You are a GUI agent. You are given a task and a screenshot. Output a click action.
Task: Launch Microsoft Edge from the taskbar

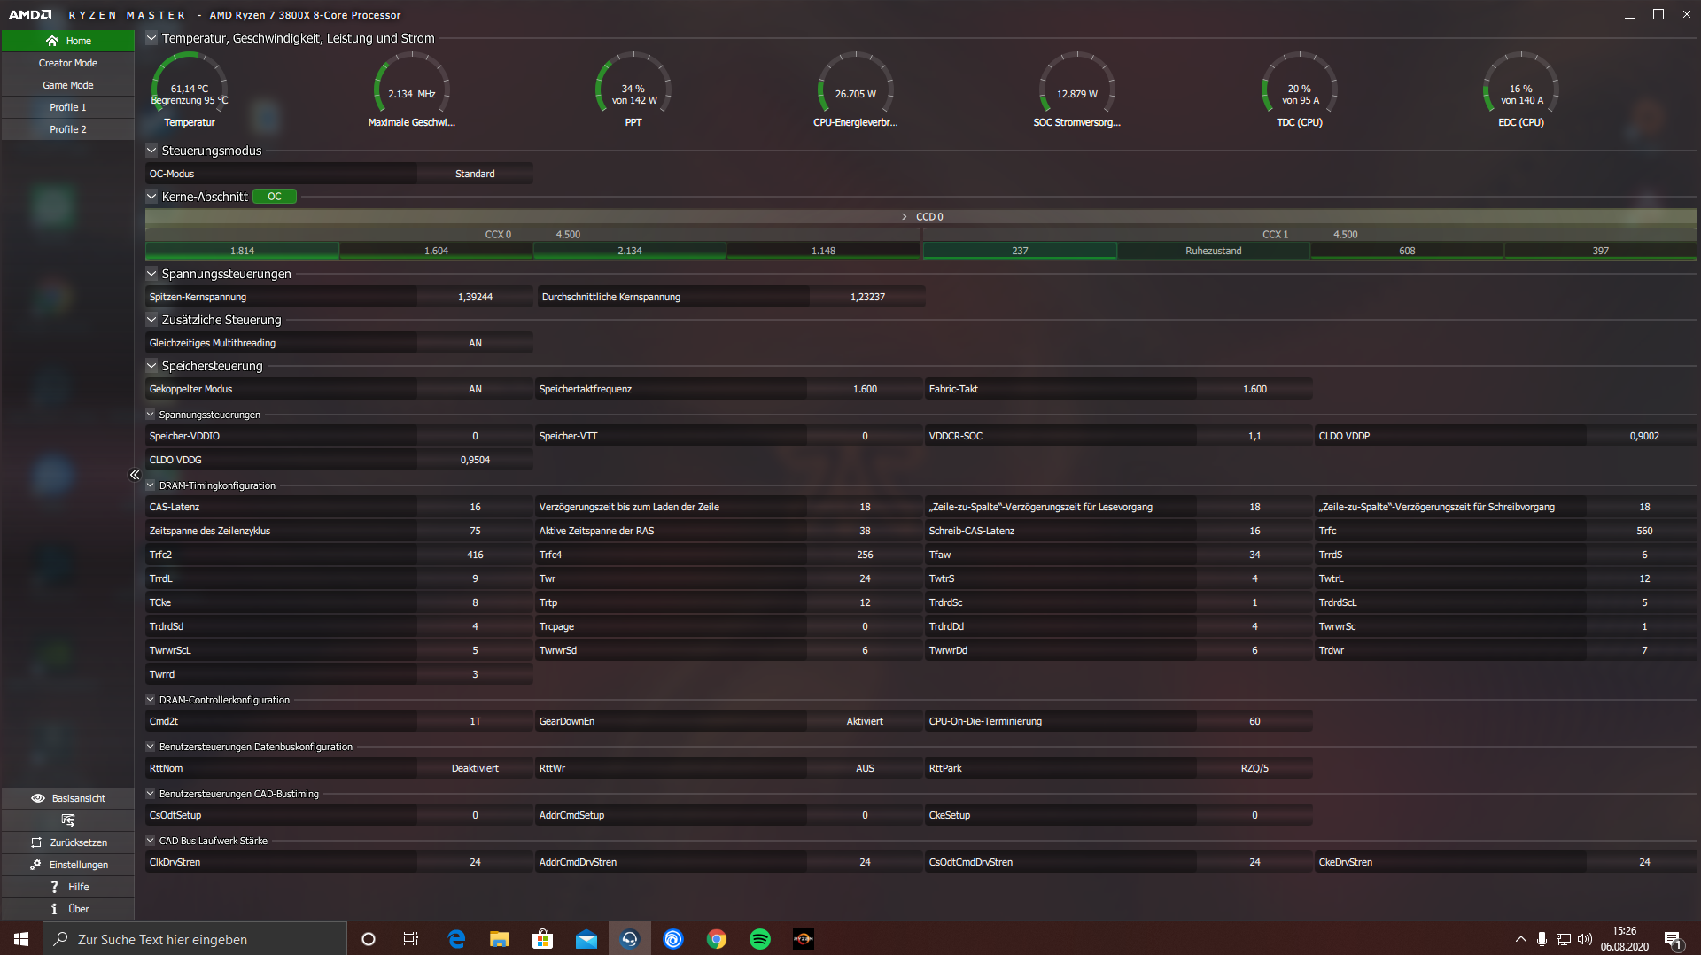click(x=456, y=939)
